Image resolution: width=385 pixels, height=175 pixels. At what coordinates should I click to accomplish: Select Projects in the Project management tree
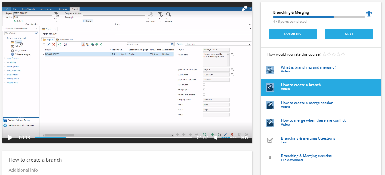pos(18,42)
